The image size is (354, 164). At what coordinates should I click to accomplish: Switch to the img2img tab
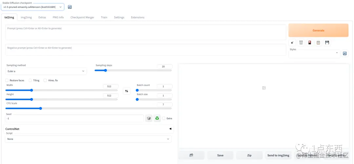coord(26,17)
